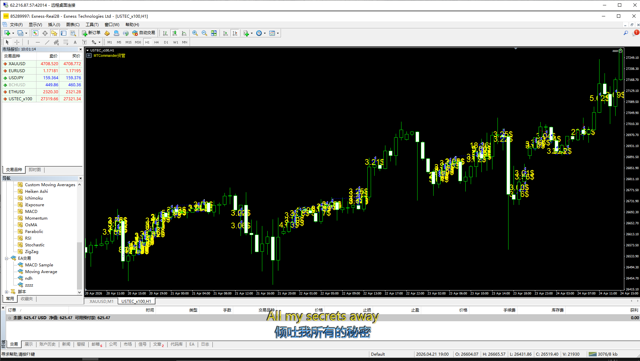Toggle the Terminal panel icon
The width and height of the screenshot is (640, 361).
[64, 33]
